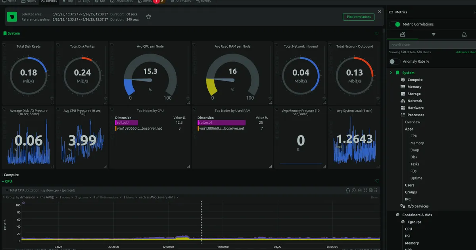Open the Group by dimension dropdown

pyautogui.click(x=23, y=197)
